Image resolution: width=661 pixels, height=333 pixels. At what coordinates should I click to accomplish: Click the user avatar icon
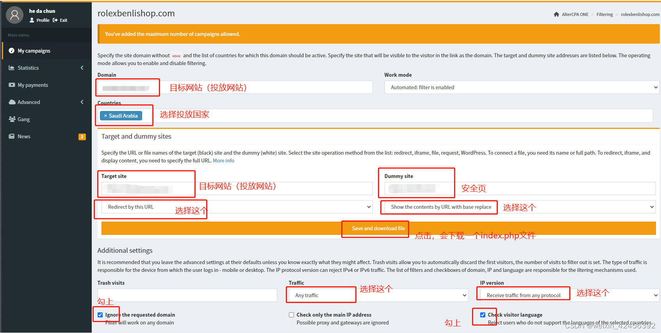click(x=14, y=15)
